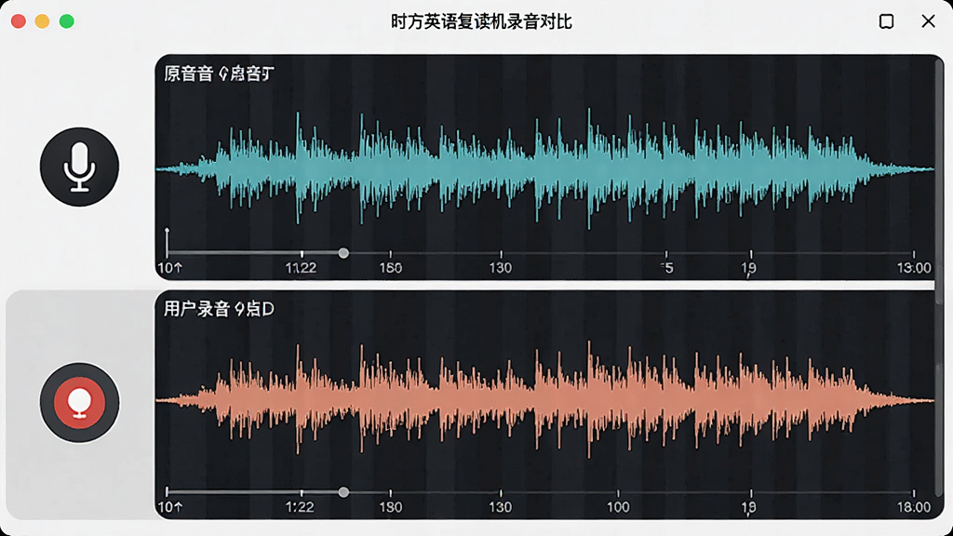The image size is (953, 536).
Task: Click the 100 marker on bottom timeline
Action: coord(618,507)
